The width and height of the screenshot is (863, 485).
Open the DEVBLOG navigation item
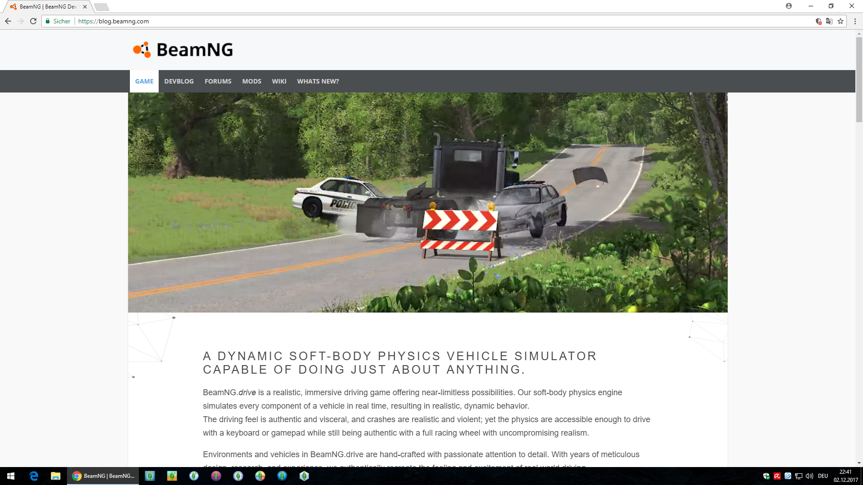[179, 81]
